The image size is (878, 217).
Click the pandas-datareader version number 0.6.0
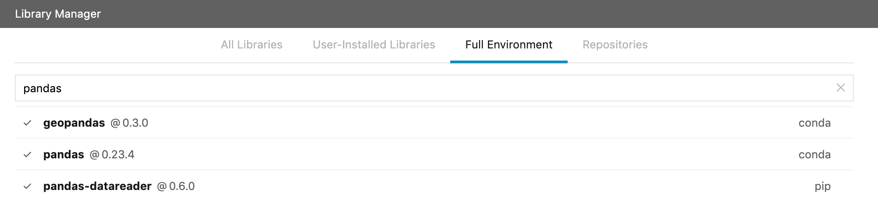click(x=182, y=186)
